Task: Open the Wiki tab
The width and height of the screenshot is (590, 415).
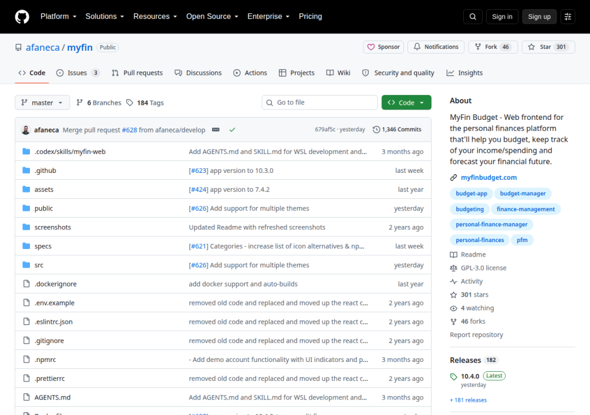Action: [x=338, y=73]
